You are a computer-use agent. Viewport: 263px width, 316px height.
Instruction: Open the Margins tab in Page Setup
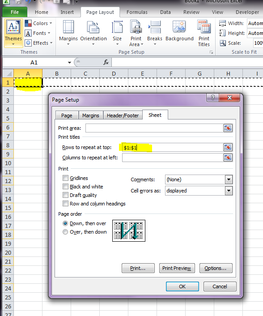click(91, 115)
